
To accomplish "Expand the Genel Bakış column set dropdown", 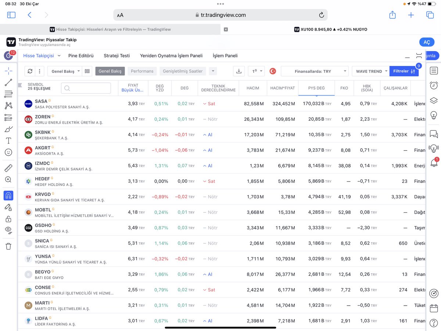I will pos(64,71).
